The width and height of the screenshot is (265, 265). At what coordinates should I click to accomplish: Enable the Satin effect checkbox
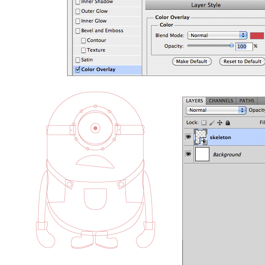78,60
